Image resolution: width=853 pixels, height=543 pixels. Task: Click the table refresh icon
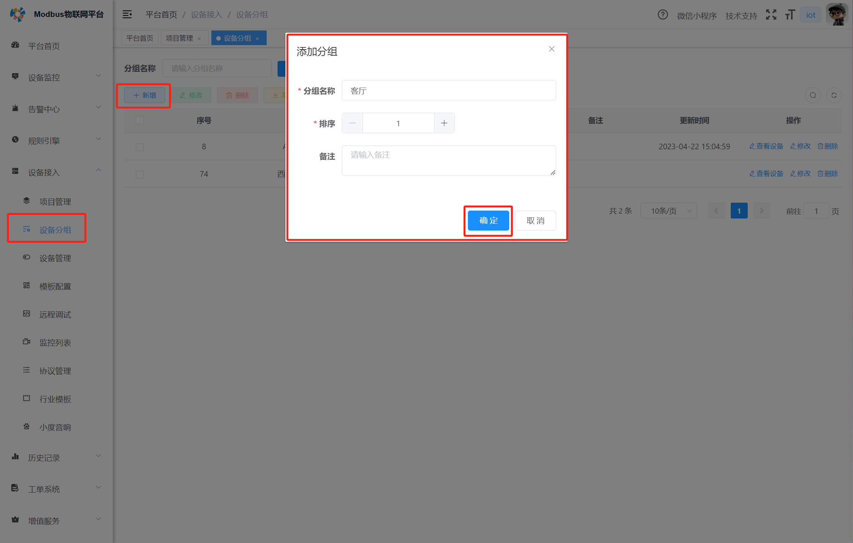[x=834, y=95]
